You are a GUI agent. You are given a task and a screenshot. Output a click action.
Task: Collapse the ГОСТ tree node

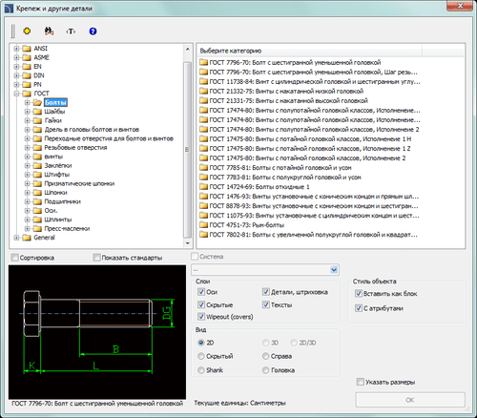coord(16,94)
